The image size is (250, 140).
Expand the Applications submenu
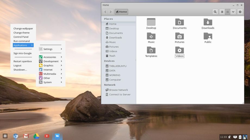pyautogui.click(x=23, y=45)
